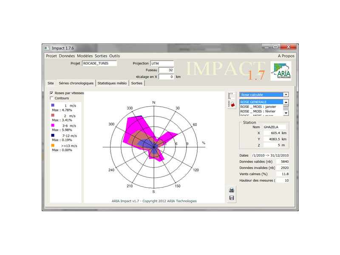Open the Données menu
This screenshot has width=340, height=255.
click(67, 56)
